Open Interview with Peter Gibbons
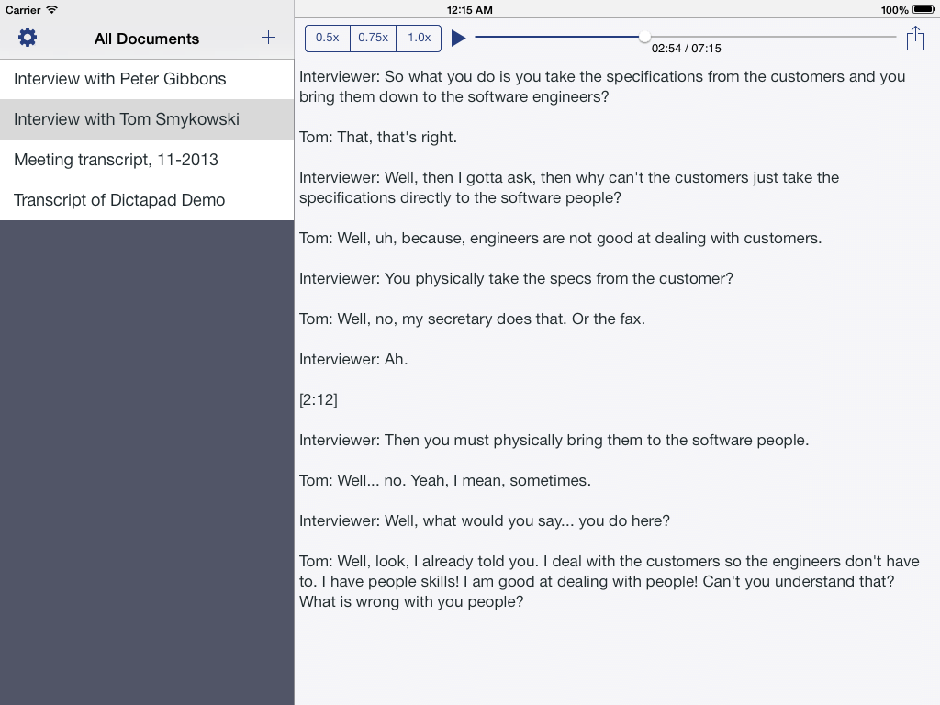 click(x=147, y=79)
